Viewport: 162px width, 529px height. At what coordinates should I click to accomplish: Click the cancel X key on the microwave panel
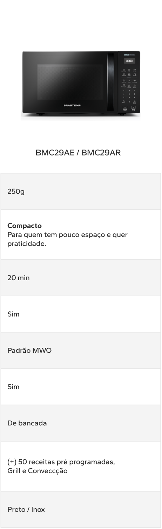[125, 107]
